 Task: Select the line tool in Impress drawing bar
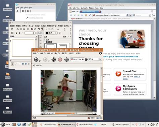pos(16,64)
